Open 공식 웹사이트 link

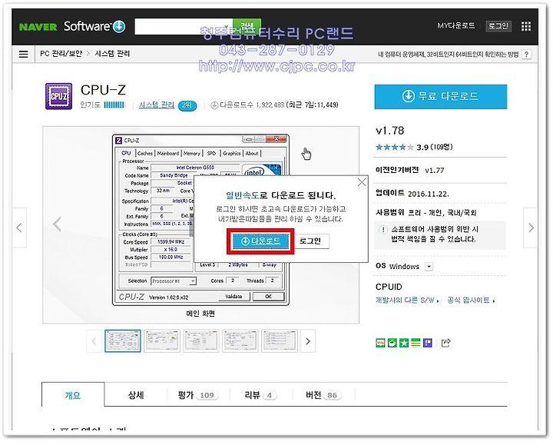coord(471,301)
